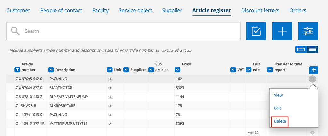The image size is (328, 136).
Task: Select Edit in the popup menu
Action: [x=277, y=108]
